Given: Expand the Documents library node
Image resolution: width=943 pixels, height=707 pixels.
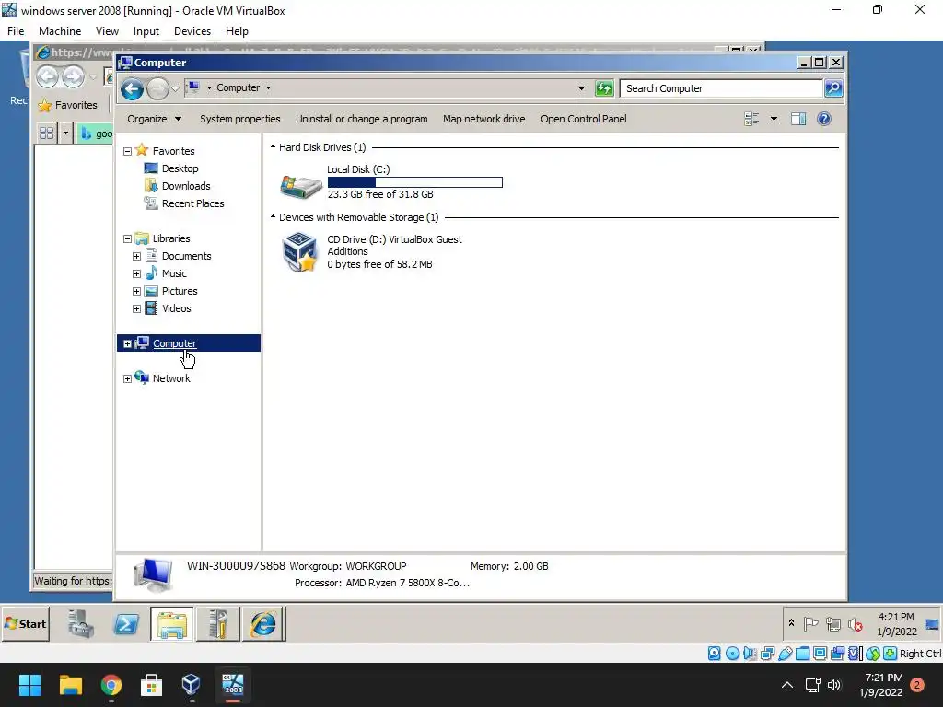Looking at the screenshot, I should point(136,257).
